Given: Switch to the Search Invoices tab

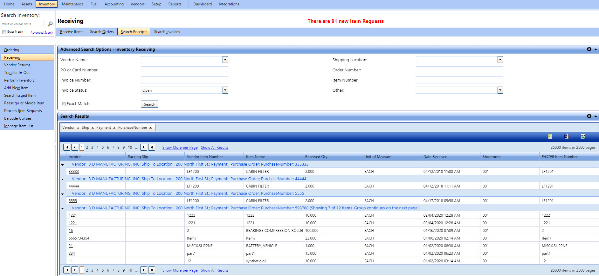Looking at the screenshot, I should coord(167,32).
